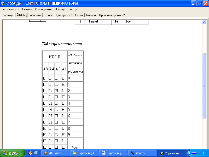Image resolution: width=209 pixels, height=157 pixels.
Task: Click output cell 9 in truth table
Action: [75, 134]
